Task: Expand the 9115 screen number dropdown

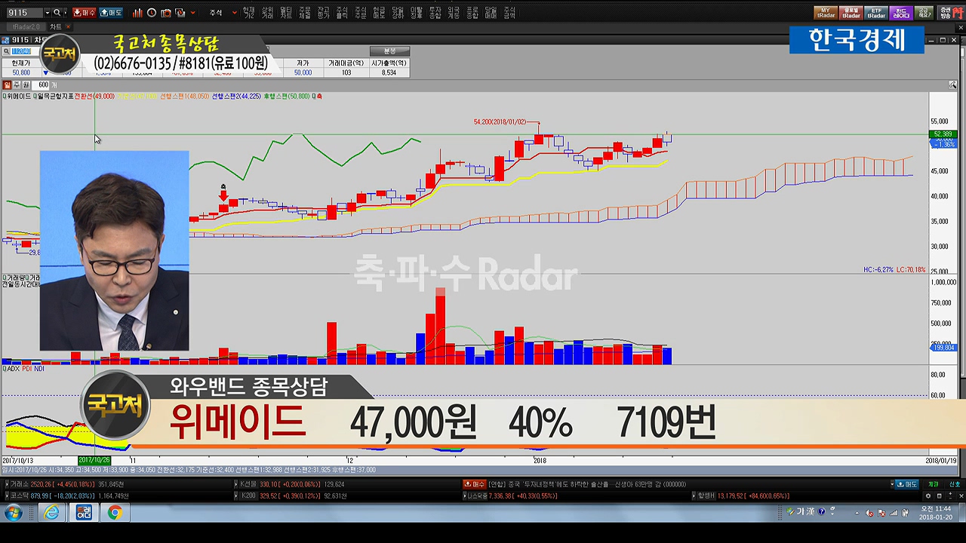Action: point(47,13)
